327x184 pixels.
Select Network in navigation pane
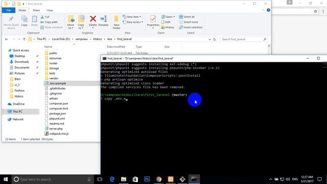point(16,119)
